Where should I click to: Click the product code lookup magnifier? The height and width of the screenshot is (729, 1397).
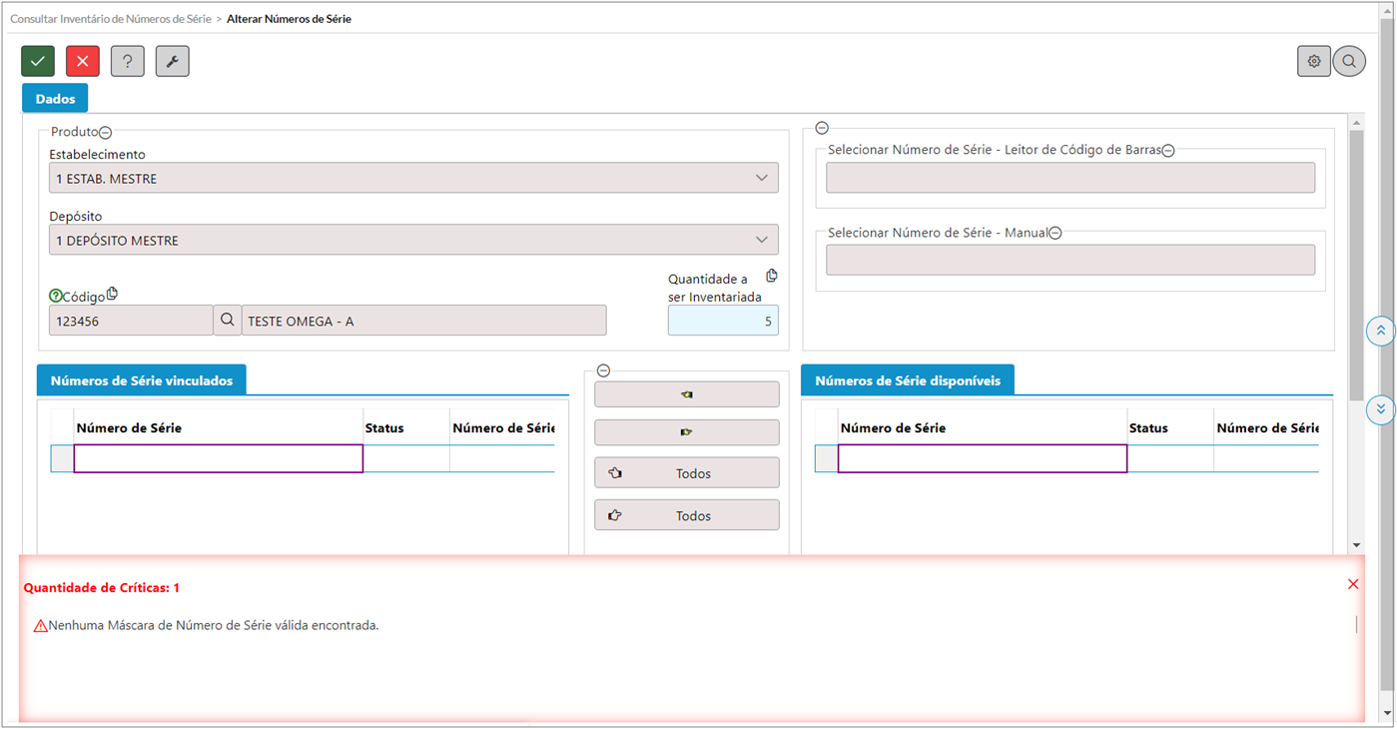point(227,321)
